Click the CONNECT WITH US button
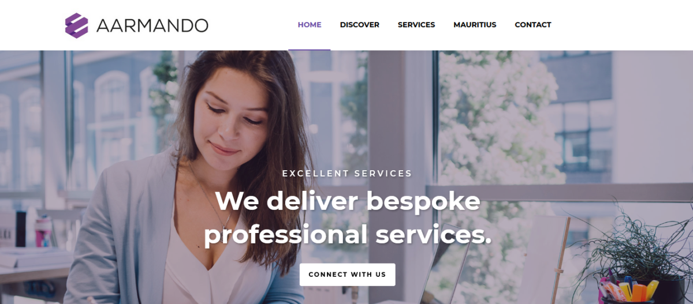Screen dimensions: 693x304 tap(347, 275)
